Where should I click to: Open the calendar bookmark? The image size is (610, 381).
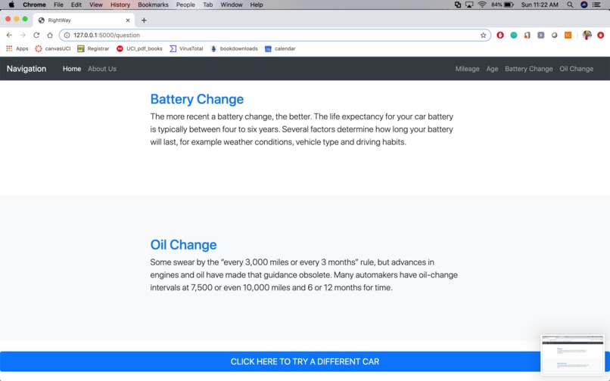pos(280,48)
